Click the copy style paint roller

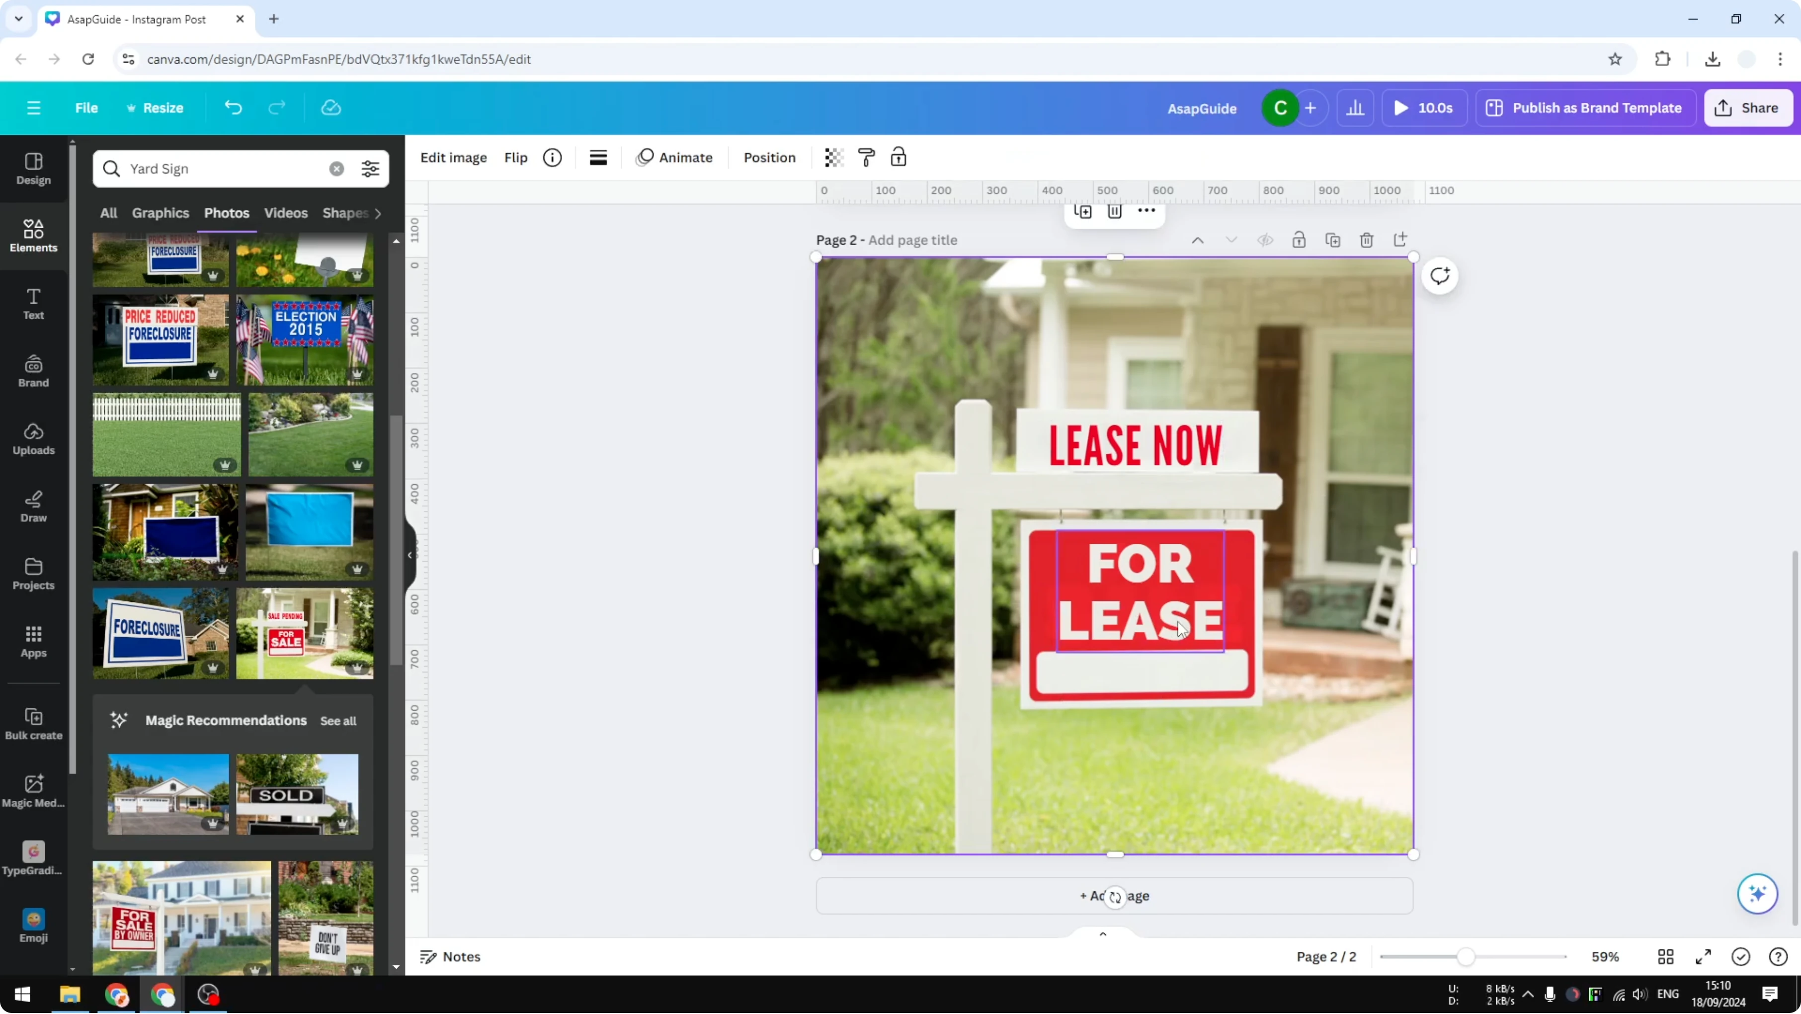click(866, 158)
